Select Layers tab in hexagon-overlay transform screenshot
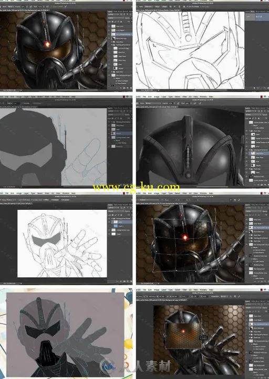This screenshot has width=269, height=379. [x=247, y=301]
